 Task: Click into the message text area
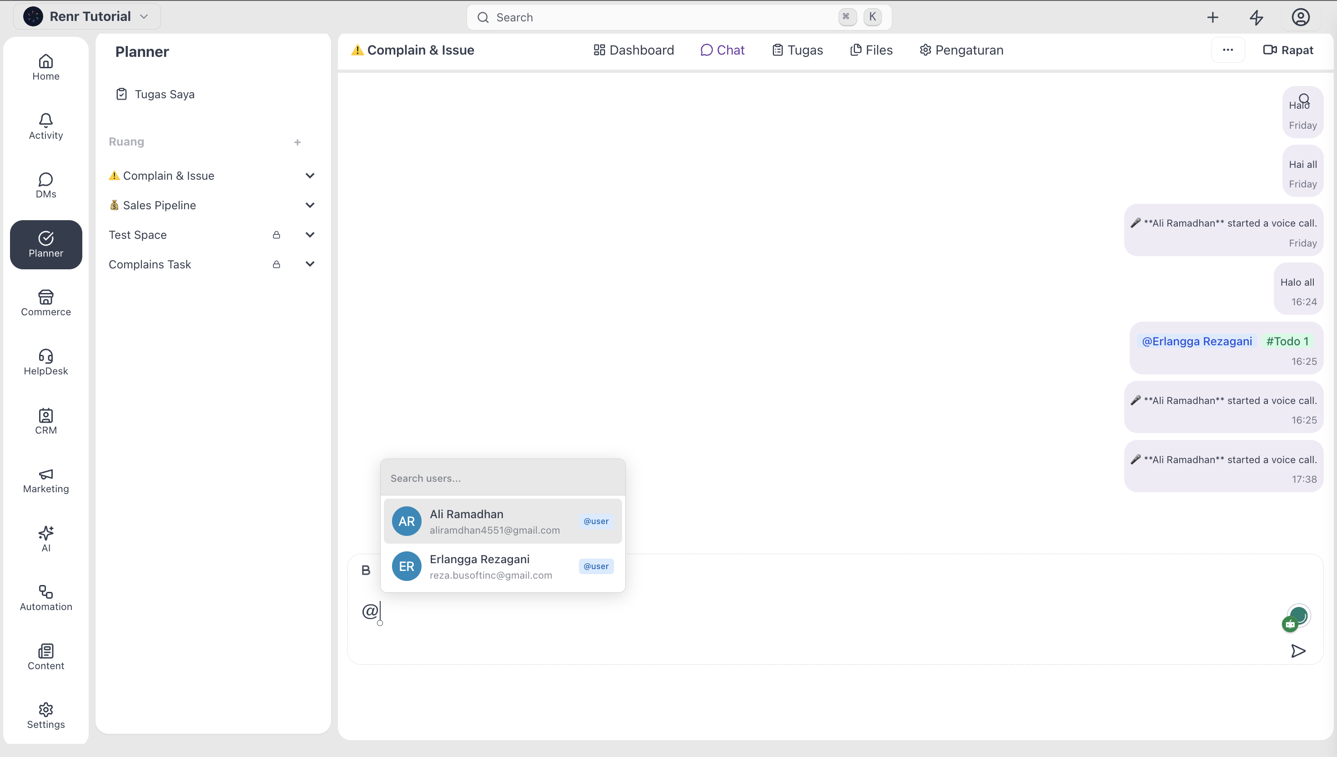pyautogui.click(x=816, y=611)
